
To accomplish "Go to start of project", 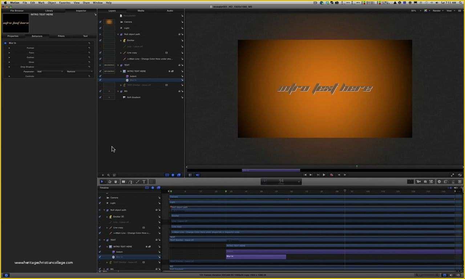I will click(x=305, y=175).
